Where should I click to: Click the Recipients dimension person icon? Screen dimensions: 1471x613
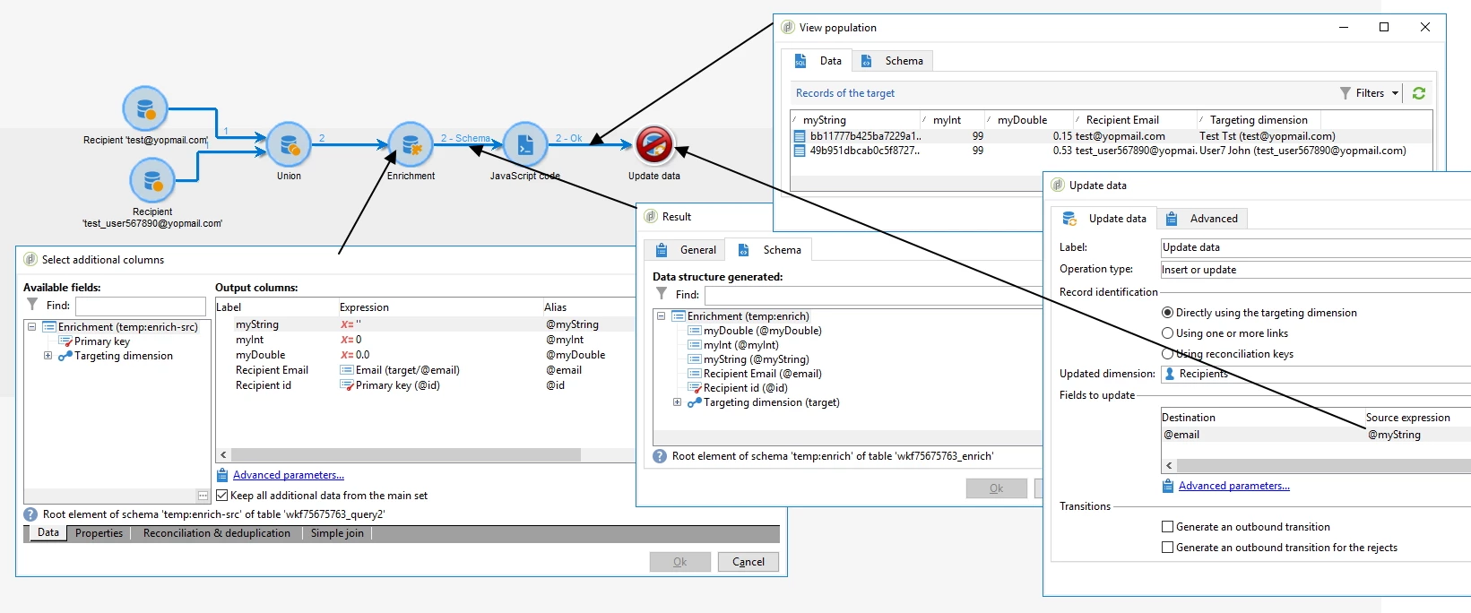pyautogui.click(x=1170, y=374)
